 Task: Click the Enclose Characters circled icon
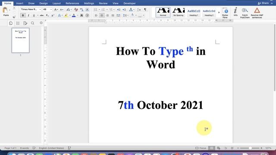coord(87,15)
